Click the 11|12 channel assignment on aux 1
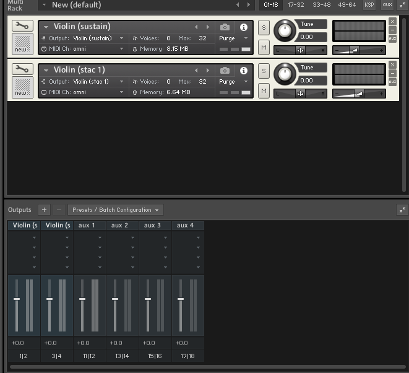409x373 pixels. 90,356
